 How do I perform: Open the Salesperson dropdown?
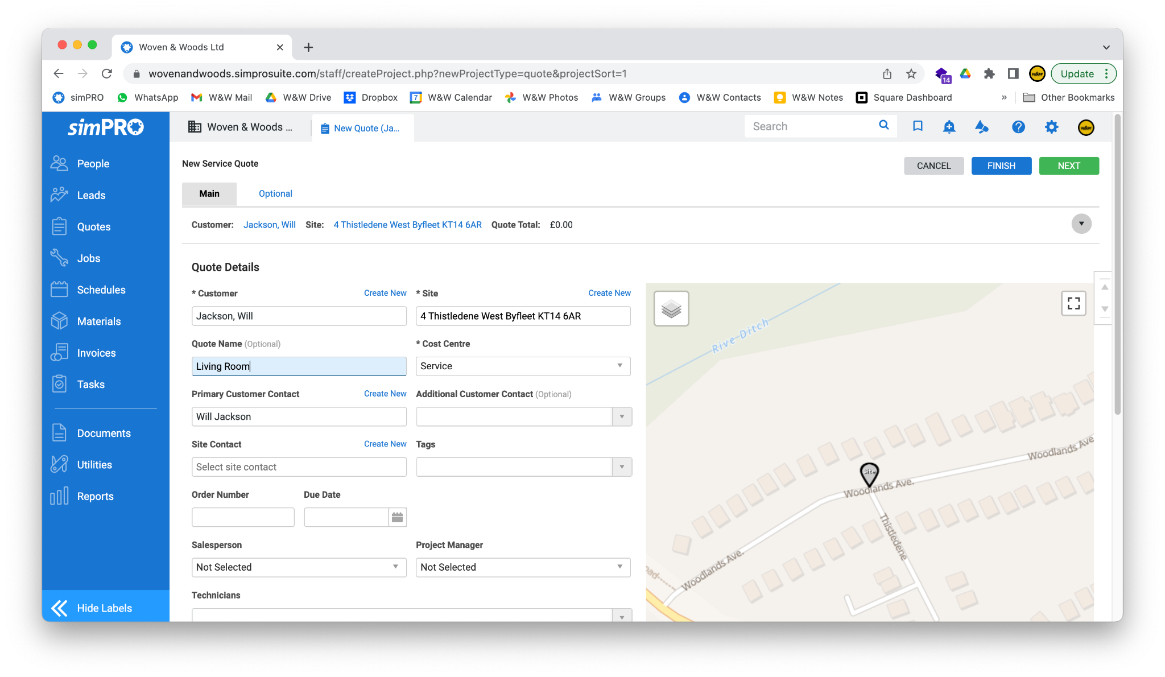click(x=299, y=567)
